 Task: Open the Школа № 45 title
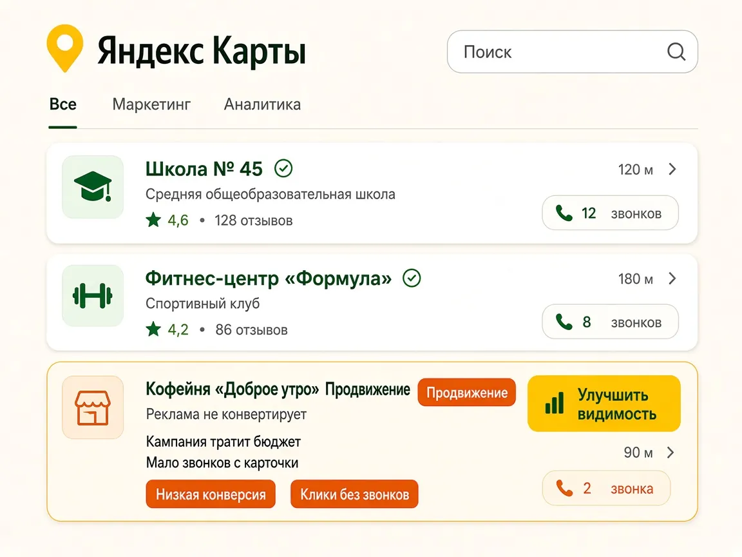click(204, 169)
